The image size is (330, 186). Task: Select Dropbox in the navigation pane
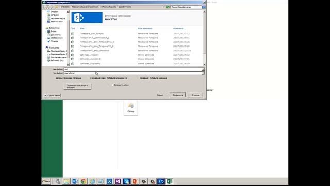54,12
